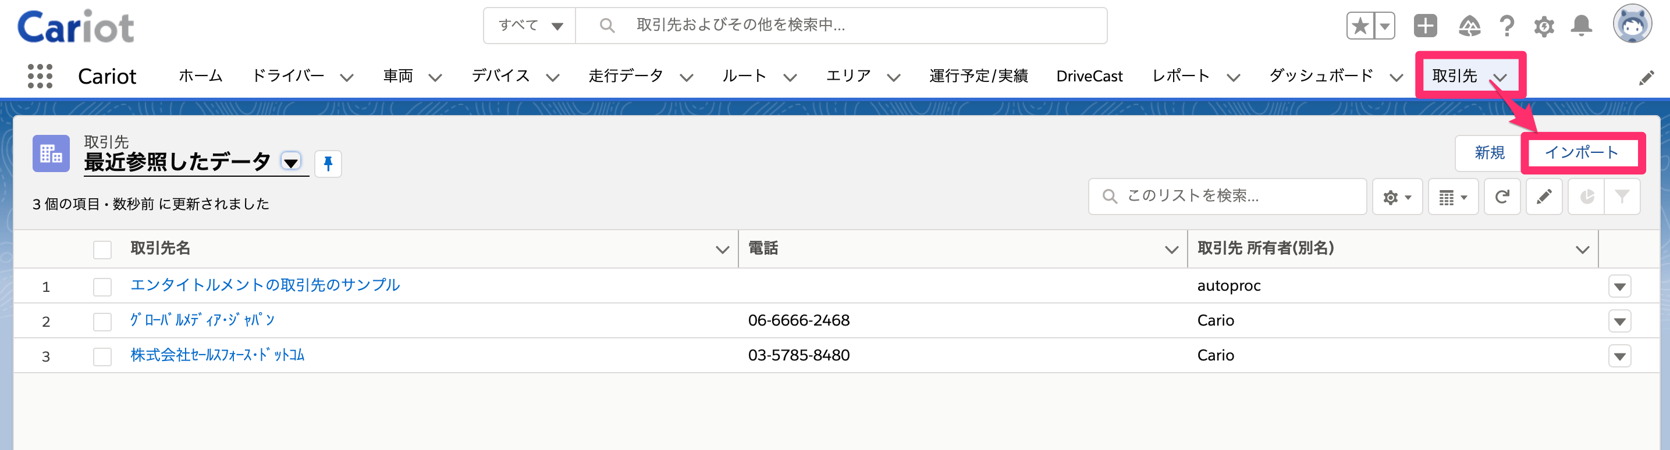Open 電話 column options chevron

click(x=1171, y=250)
